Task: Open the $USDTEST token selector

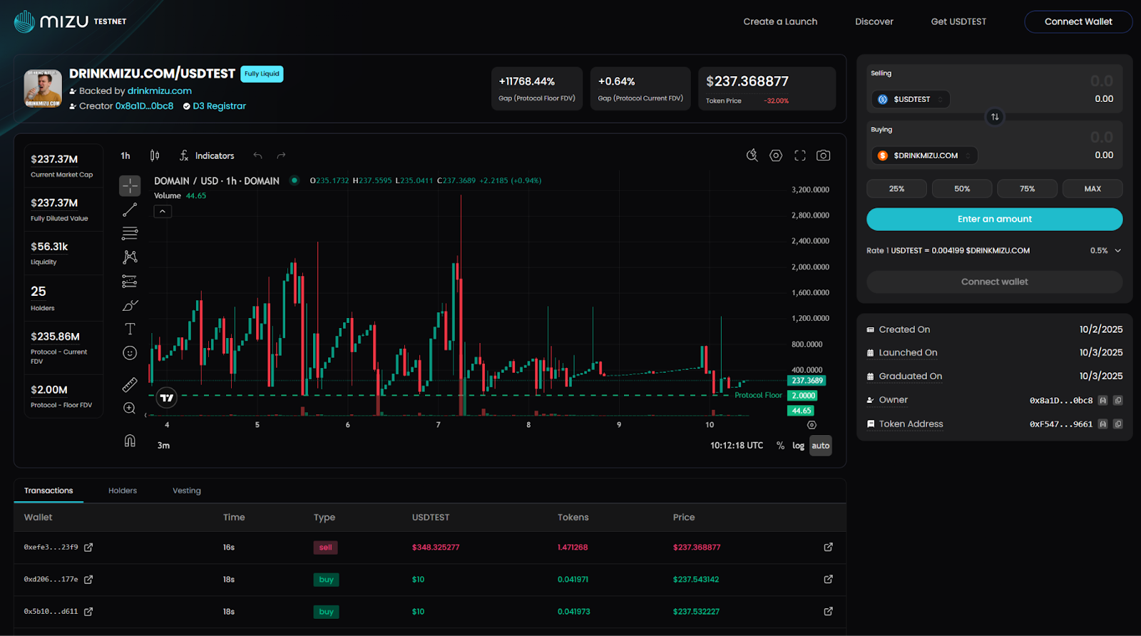Action: tap(911, 99)
